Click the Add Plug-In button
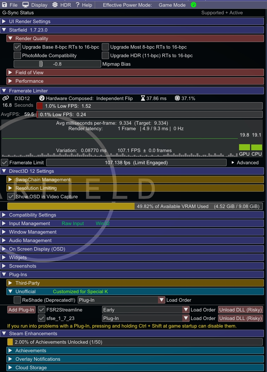Image resolution: width=267 pixels, height=372 pixels. tap(21, 310)
